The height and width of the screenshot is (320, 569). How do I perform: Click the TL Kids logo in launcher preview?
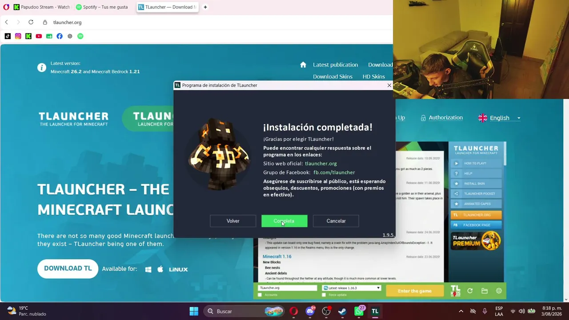click(x=456, y=291)
